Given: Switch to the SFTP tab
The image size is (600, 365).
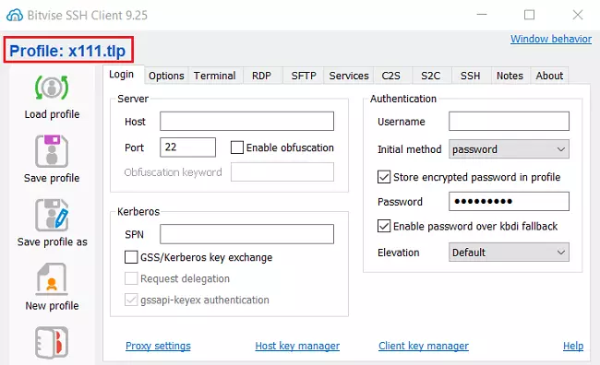Looking at the screenshot, I should 304,76.
